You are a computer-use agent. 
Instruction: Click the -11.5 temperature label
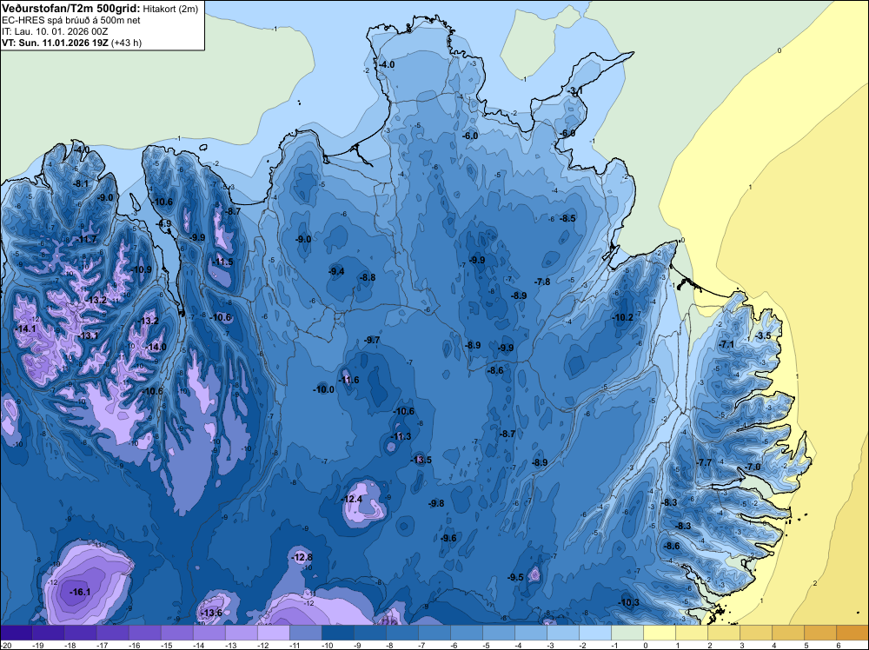click(x=222, y=262)
